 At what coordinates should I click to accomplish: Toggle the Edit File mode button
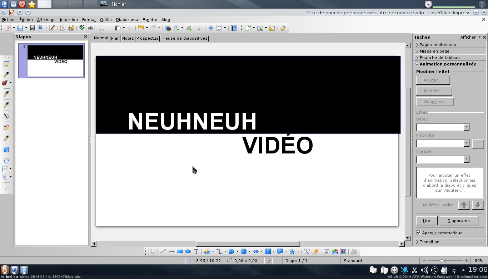(52, 28)
